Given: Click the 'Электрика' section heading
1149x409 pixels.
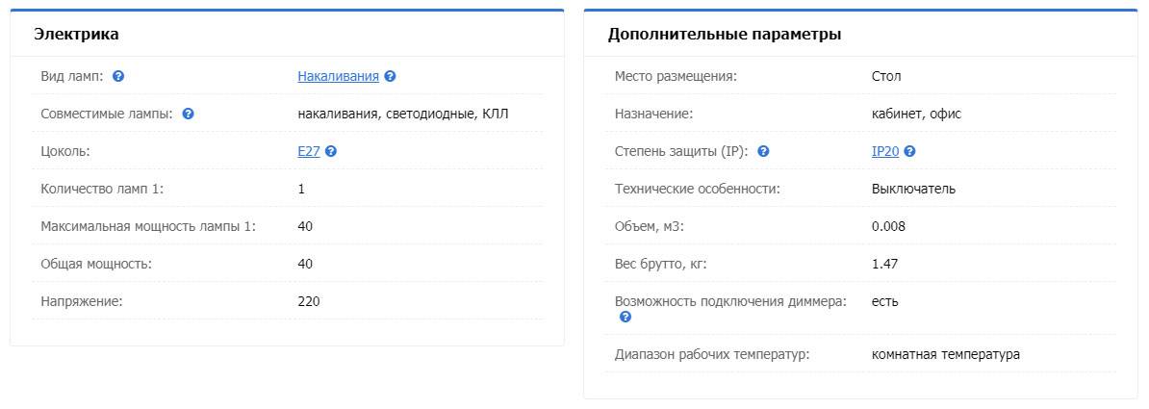Looking at the screenshot, I should click(x=76, y=34).
